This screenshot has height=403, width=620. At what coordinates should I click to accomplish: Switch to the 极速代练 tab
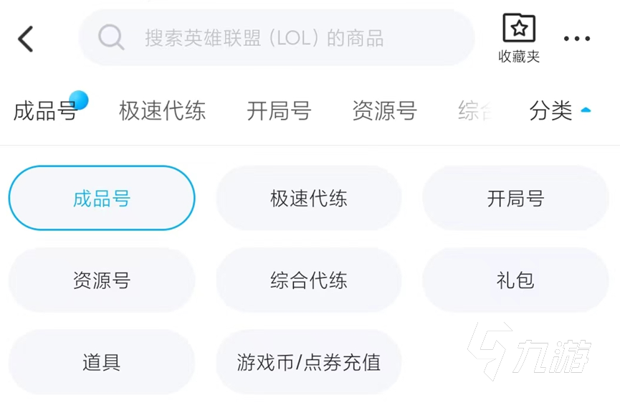[162, 110]
